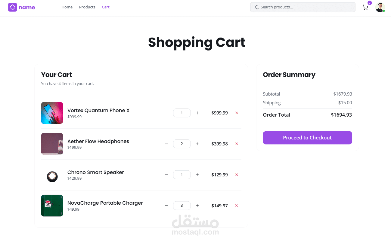Click the purple diamond logo icon

point(12,7)
